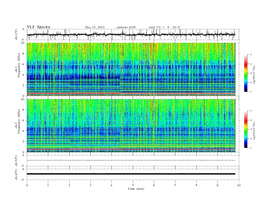Click the time axis tick label '8'
The height and width of the screenshot is (208, 269).
click(196, 185)
